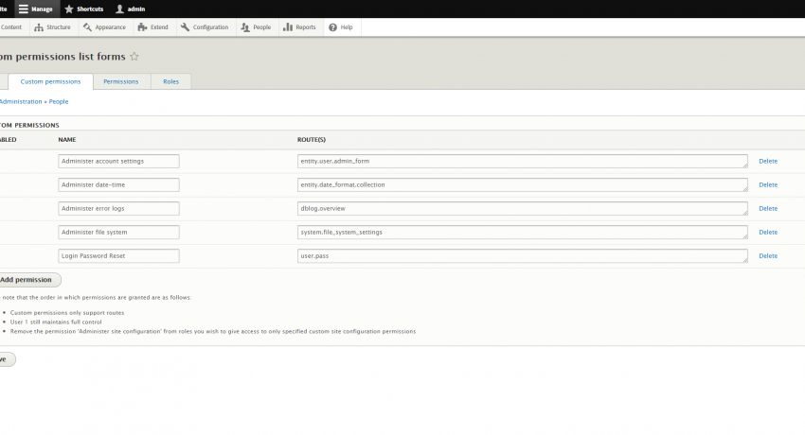Delete the Login Password Reset permission
Viewport: 805px width, 435px height.
(x=768, y=255)
